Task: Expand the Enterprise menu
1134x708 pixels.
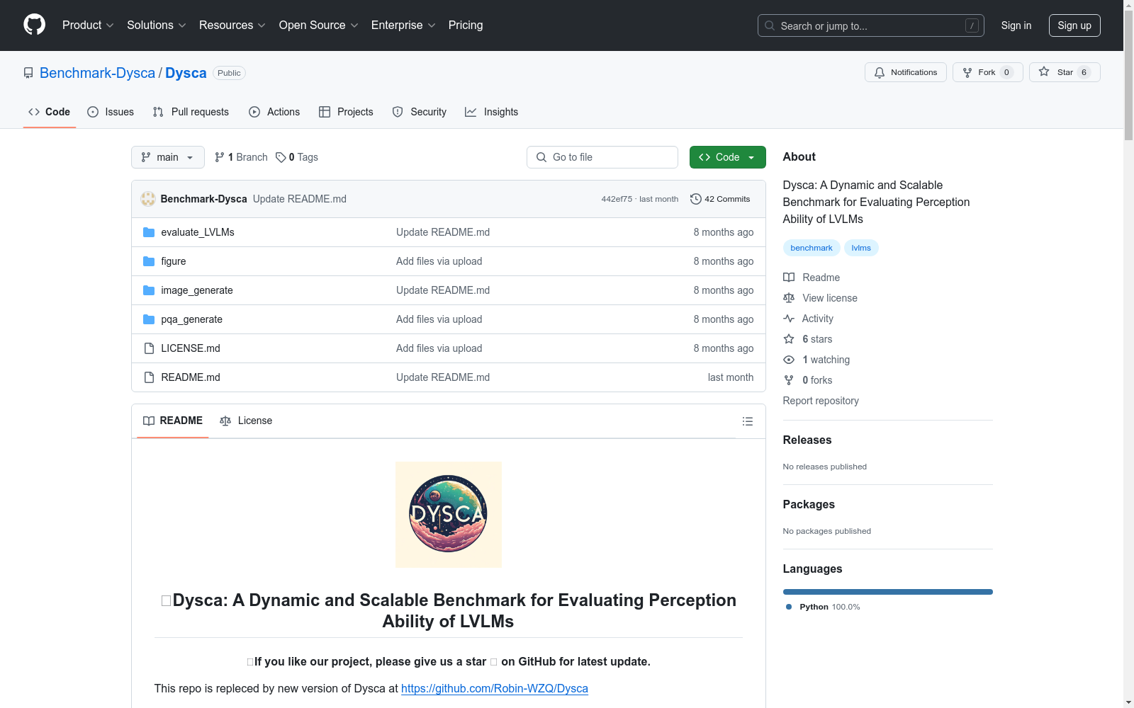Action: click(x=403, y=25)
